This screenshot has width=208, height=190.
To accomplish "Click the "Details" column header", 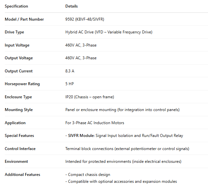I will (71, 6).
